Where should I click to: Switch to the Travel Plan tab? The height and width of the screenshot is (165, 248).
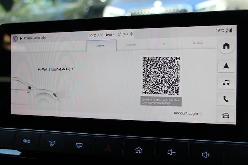coord(131,45)
